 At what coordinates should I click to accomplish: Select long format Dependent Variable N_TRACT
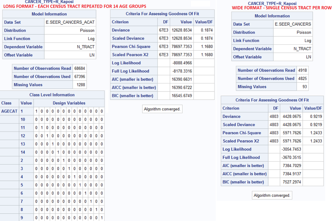coord(86,47)
